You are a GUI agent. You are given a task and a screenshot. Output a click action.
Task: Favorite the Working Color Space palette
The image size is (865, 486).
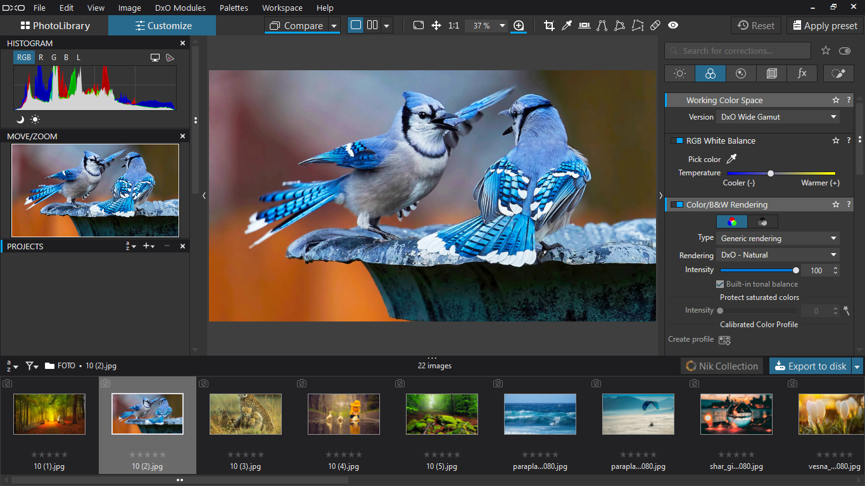836,100
